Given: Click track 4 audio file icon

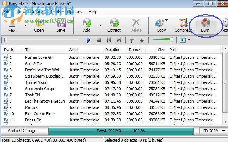Looking at the screenshot, I should 6,76.
